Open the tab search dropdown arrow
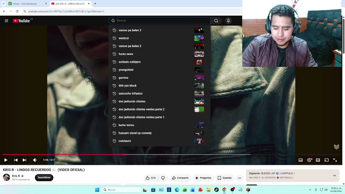The width and height of the screenshot is (345, 194). [x=4, y=4]
